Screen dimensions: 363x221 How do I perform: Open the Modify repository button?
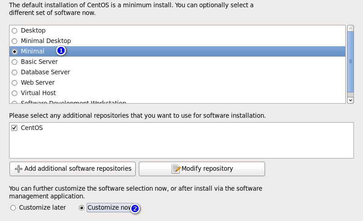202,169
